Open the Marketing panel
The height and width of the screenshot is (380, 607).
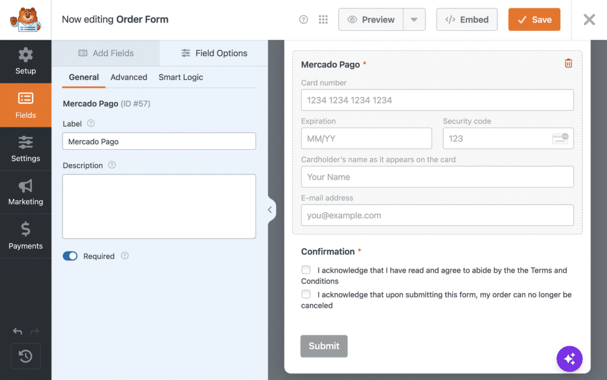click(25, 192)
